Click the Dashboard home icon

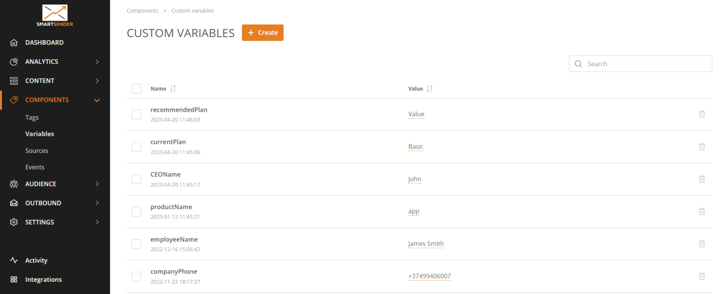click(x=14, y=42)
